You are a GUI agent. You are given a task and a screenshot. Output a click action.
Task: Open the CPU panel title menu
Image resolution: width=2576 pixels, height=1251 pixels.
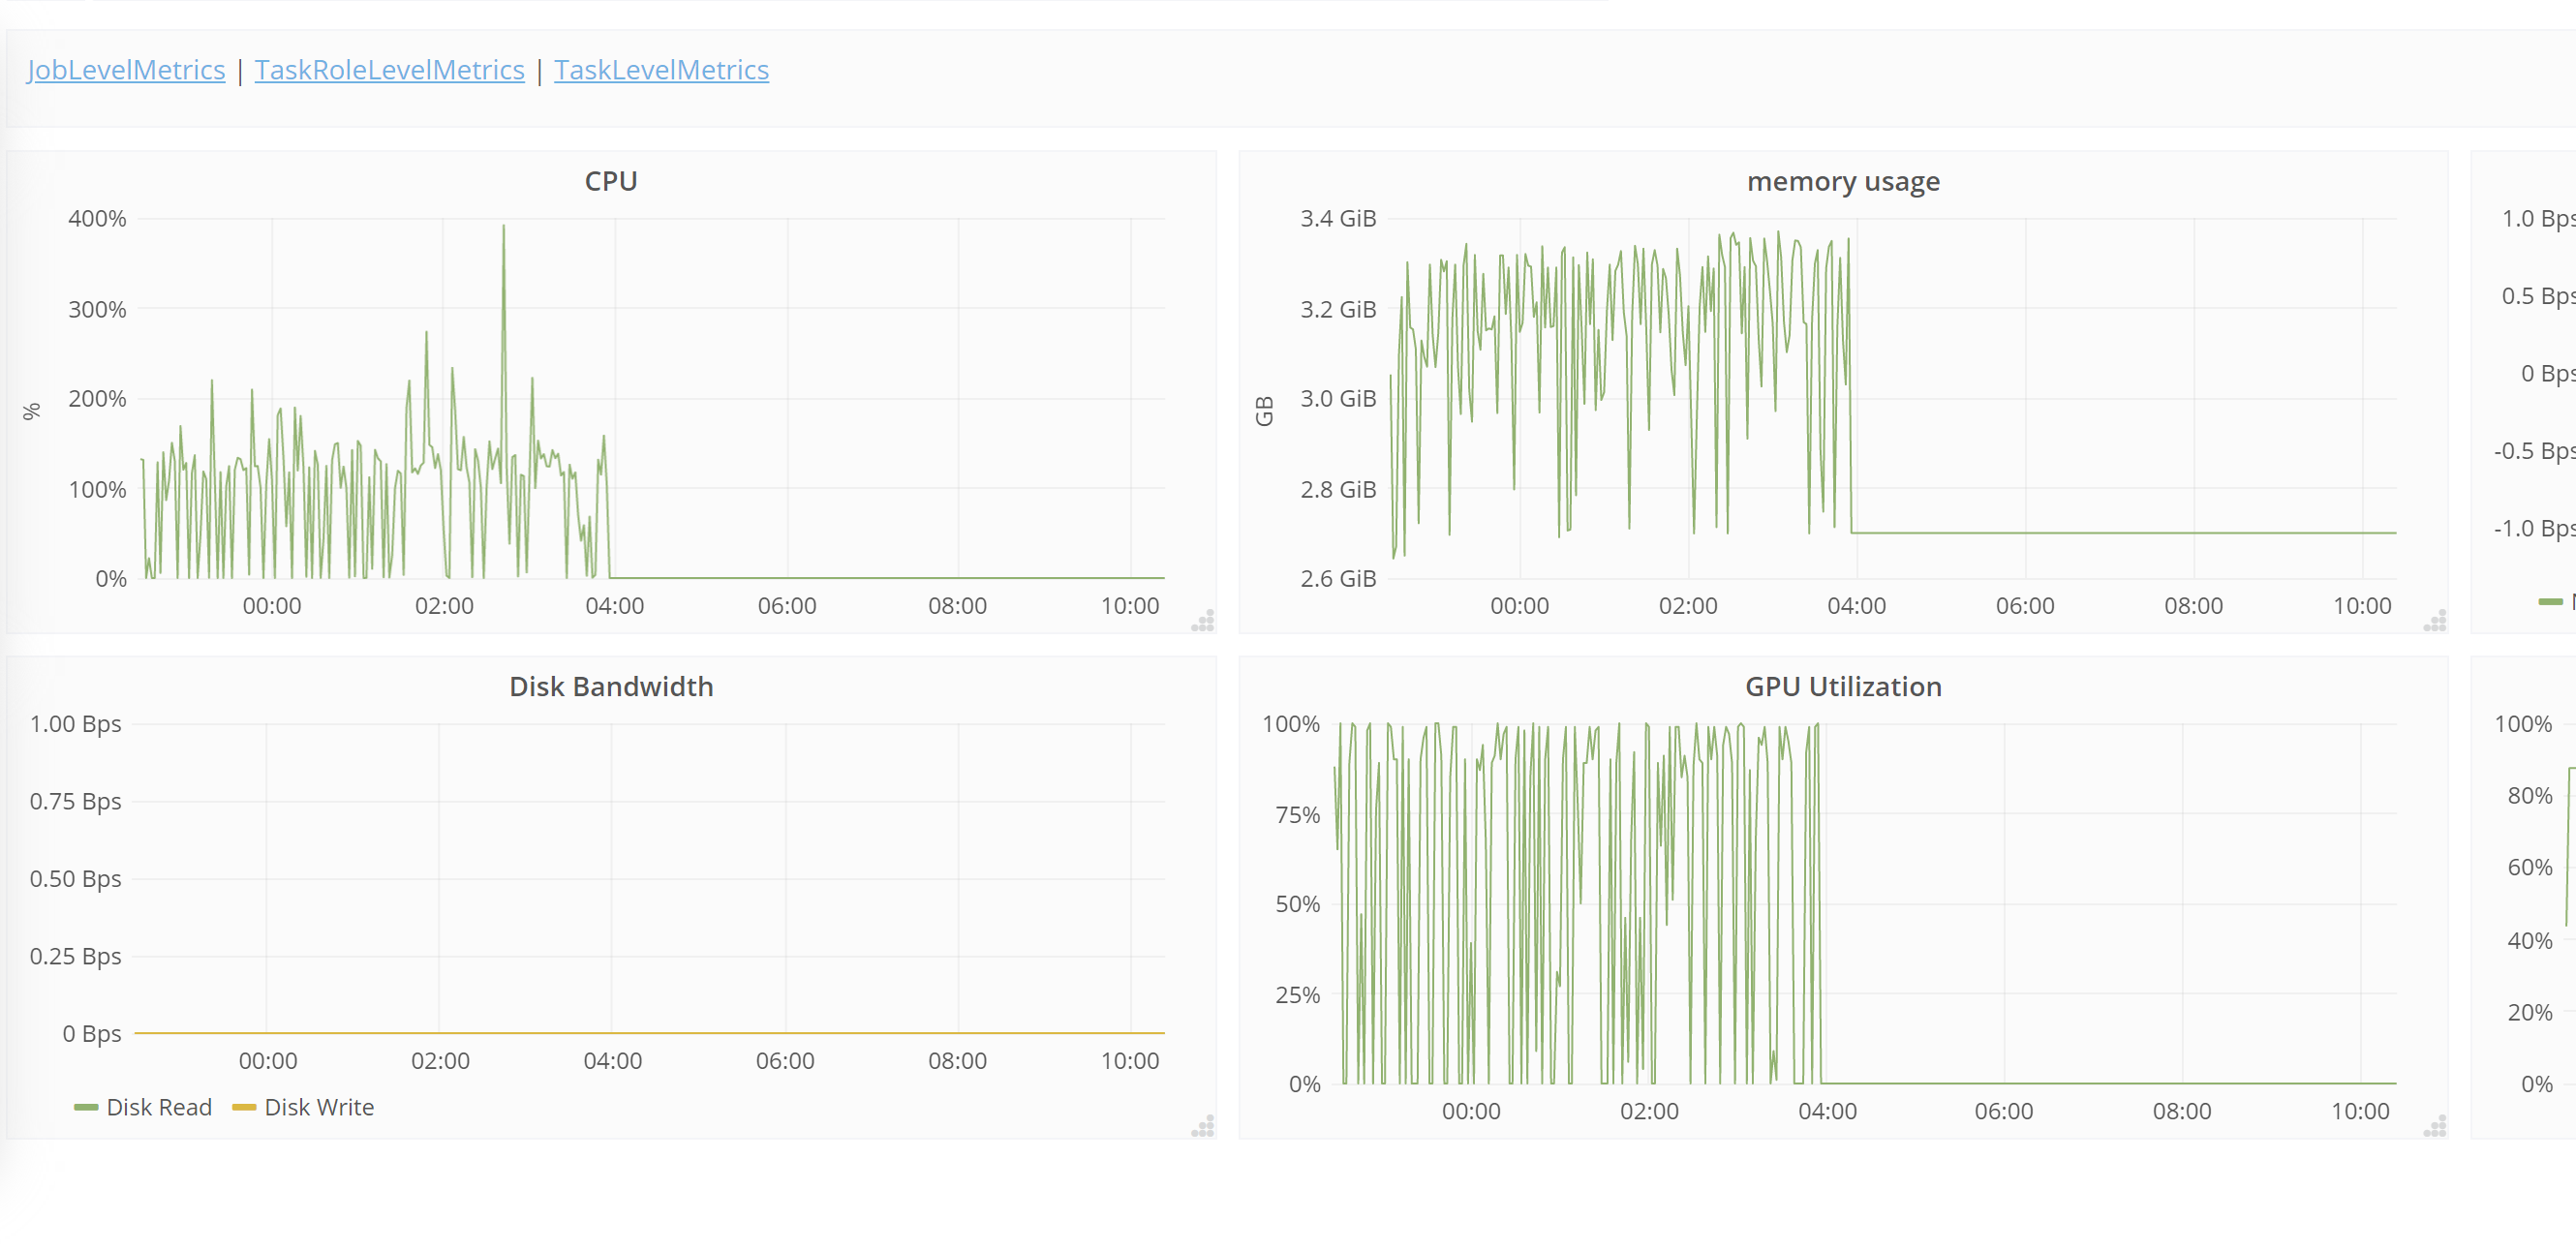[x=611, y=181]
